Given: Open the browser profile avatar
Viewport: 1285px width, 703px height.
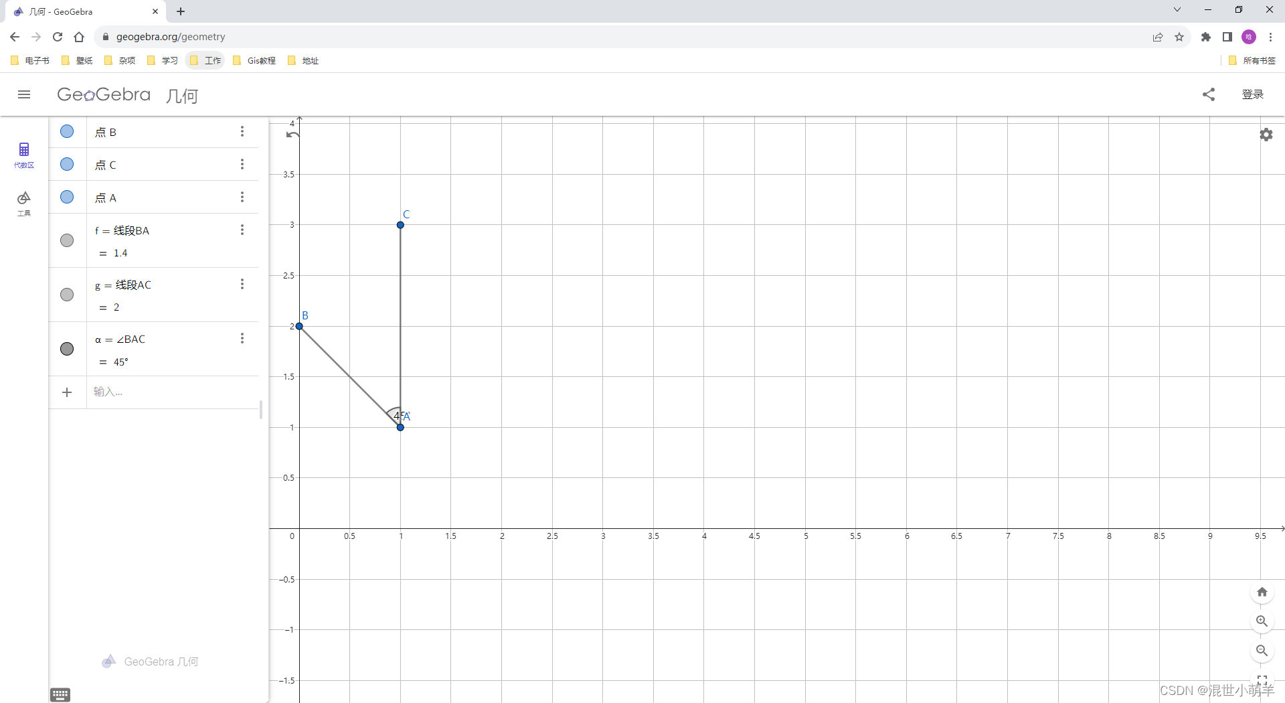Looking at the screenshot, I should [x=1249, y=37].
